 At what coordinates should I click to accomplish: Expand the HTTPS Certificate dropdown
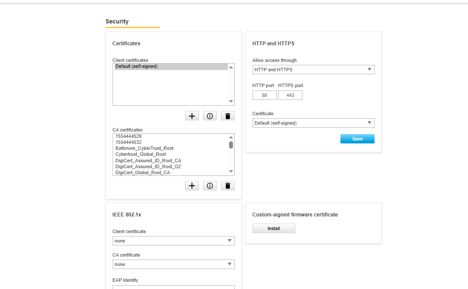313,123
